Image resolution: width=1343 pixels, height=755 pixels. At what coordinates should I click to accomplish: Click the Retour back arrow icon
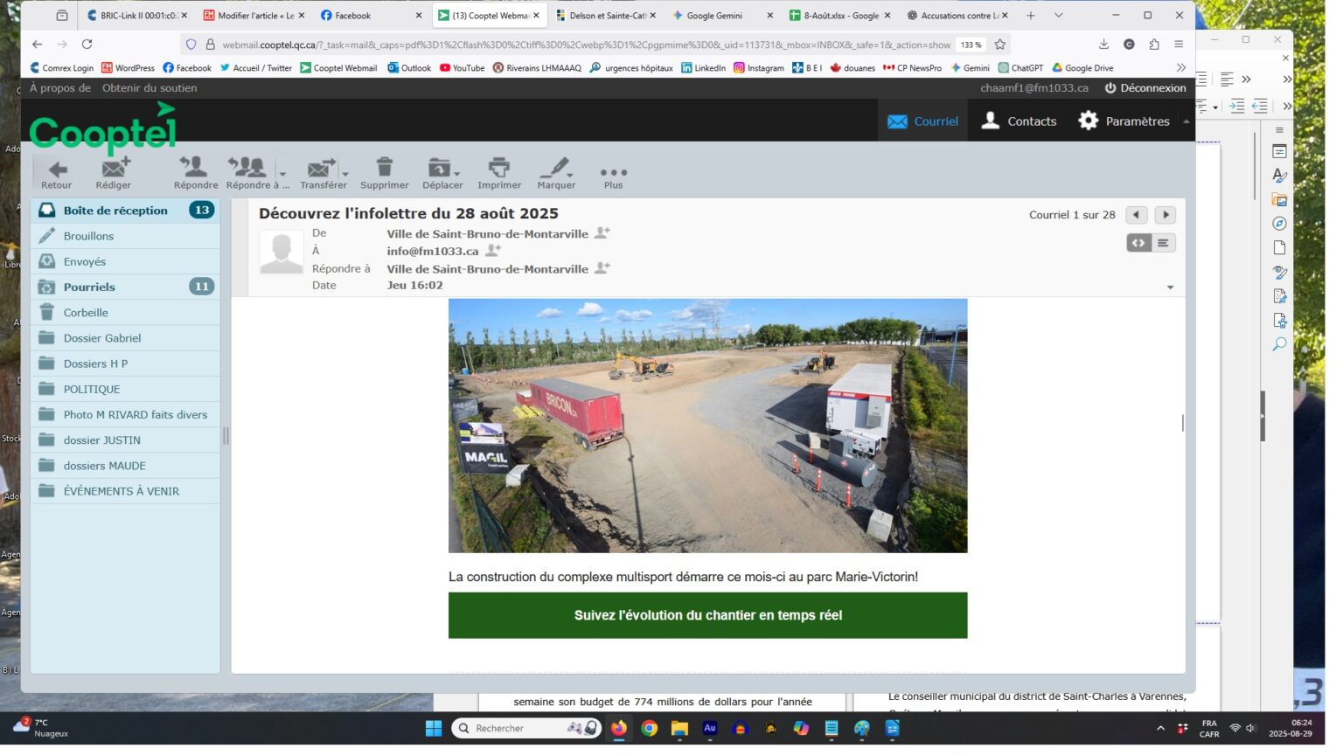click(57, 169)
